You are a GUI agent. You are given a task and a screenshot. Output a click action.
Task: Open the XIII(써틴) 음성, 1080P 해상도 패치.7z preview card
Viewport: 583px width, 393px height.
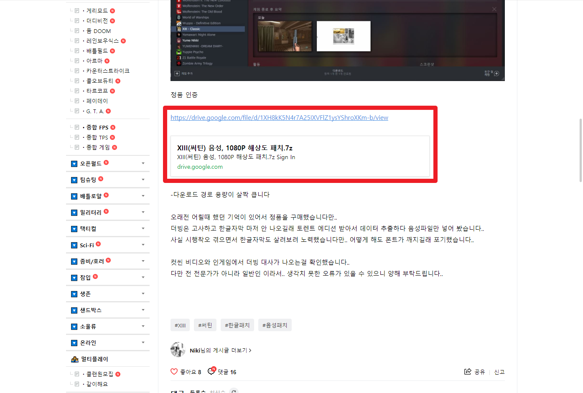pyautogui.click(x=300, y=156)
